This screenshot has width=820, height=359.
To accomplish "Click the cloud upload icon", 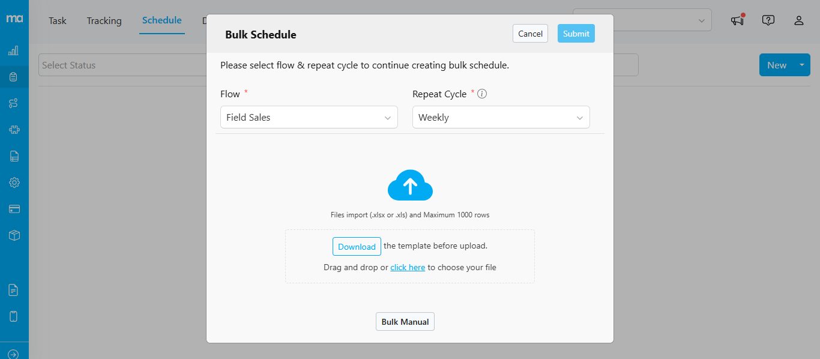I will pos(410,186).
